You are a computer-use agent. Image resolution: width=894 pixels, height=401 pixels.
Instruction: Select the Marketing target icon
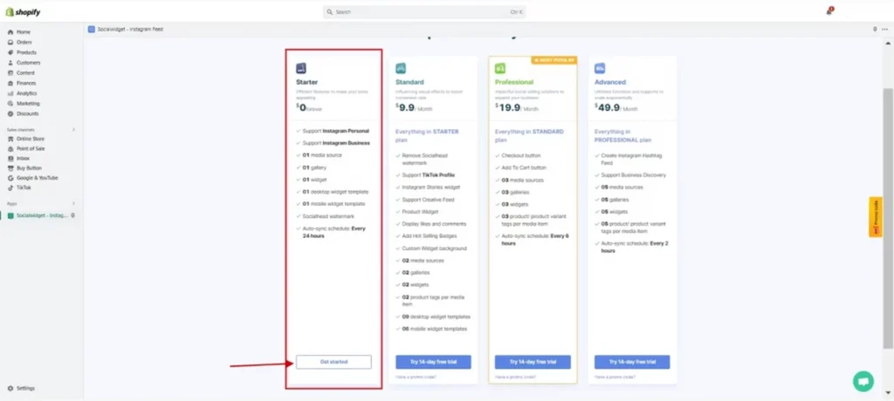[x=10, y=104]
